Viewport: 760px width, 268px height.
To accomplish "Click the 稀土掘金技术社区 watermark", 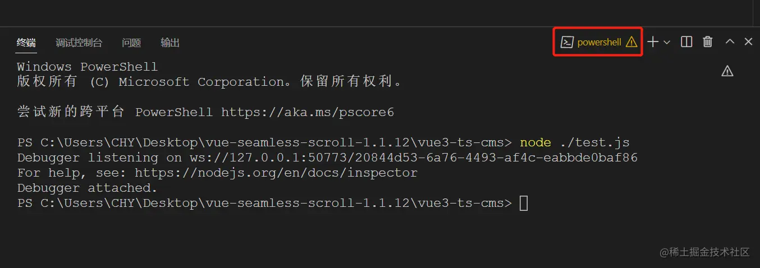I will point(704,252).
